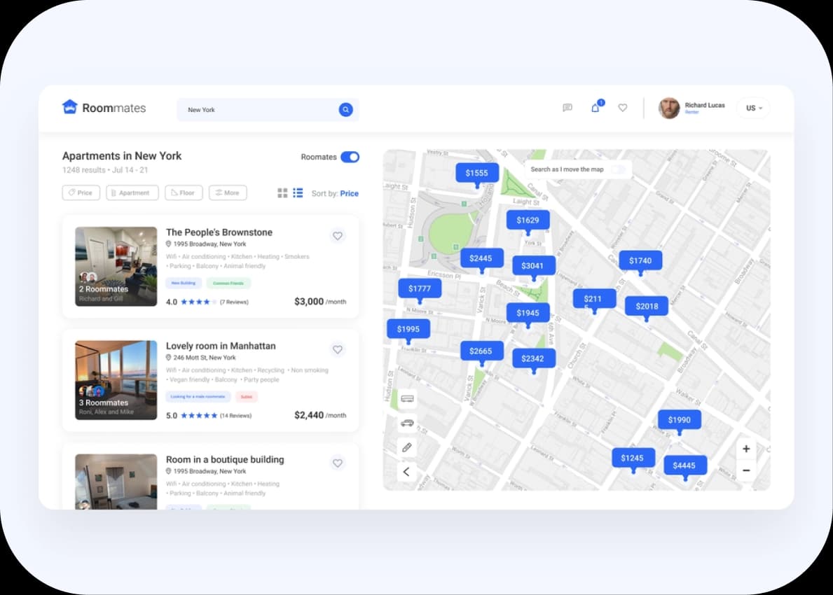Viewport: 833px width, 595px height.
Task: Click the $1995 map price pin
Action: click(x=408, y=329)
